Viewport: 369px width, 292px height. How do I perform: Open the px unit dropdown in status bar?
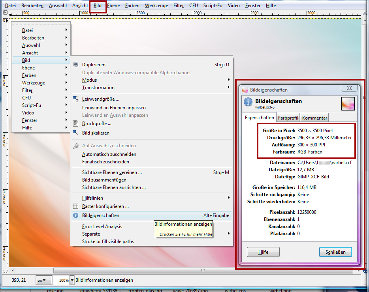tap(44, 280)
